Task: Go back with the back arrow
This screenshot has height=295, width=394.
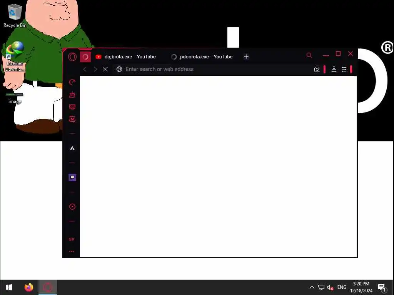Action: (85, 69)
